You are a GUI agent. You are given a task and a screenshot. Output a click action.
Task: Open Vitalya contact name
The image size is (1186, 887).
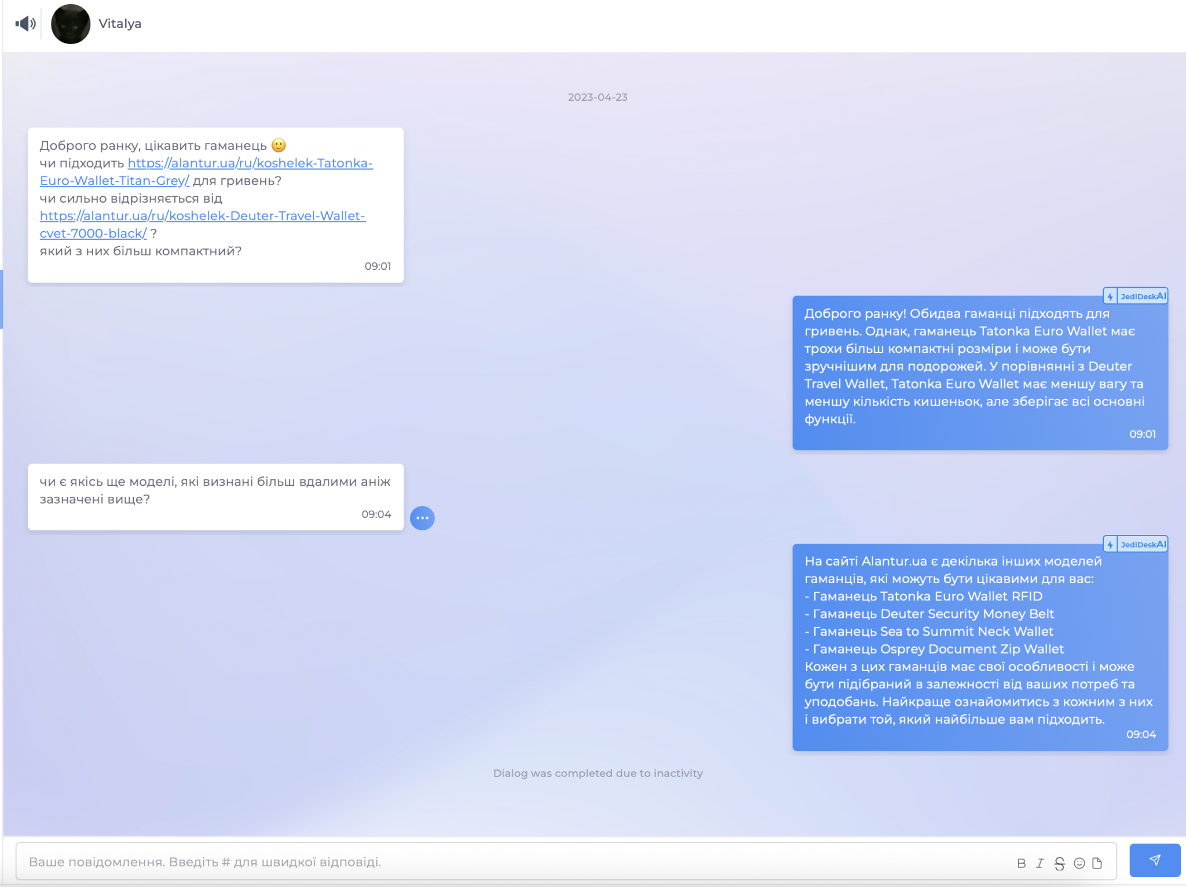[120, 24]
